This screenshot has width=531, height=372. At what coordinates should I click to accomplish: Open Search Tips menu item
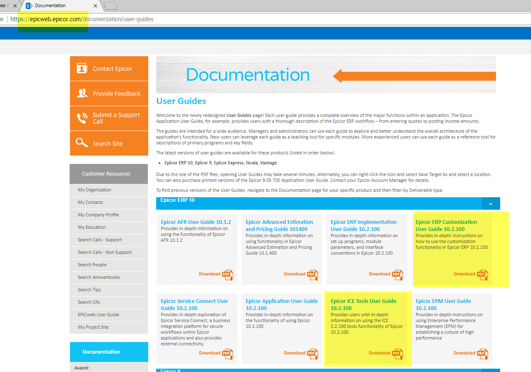[x=109, y=290]
